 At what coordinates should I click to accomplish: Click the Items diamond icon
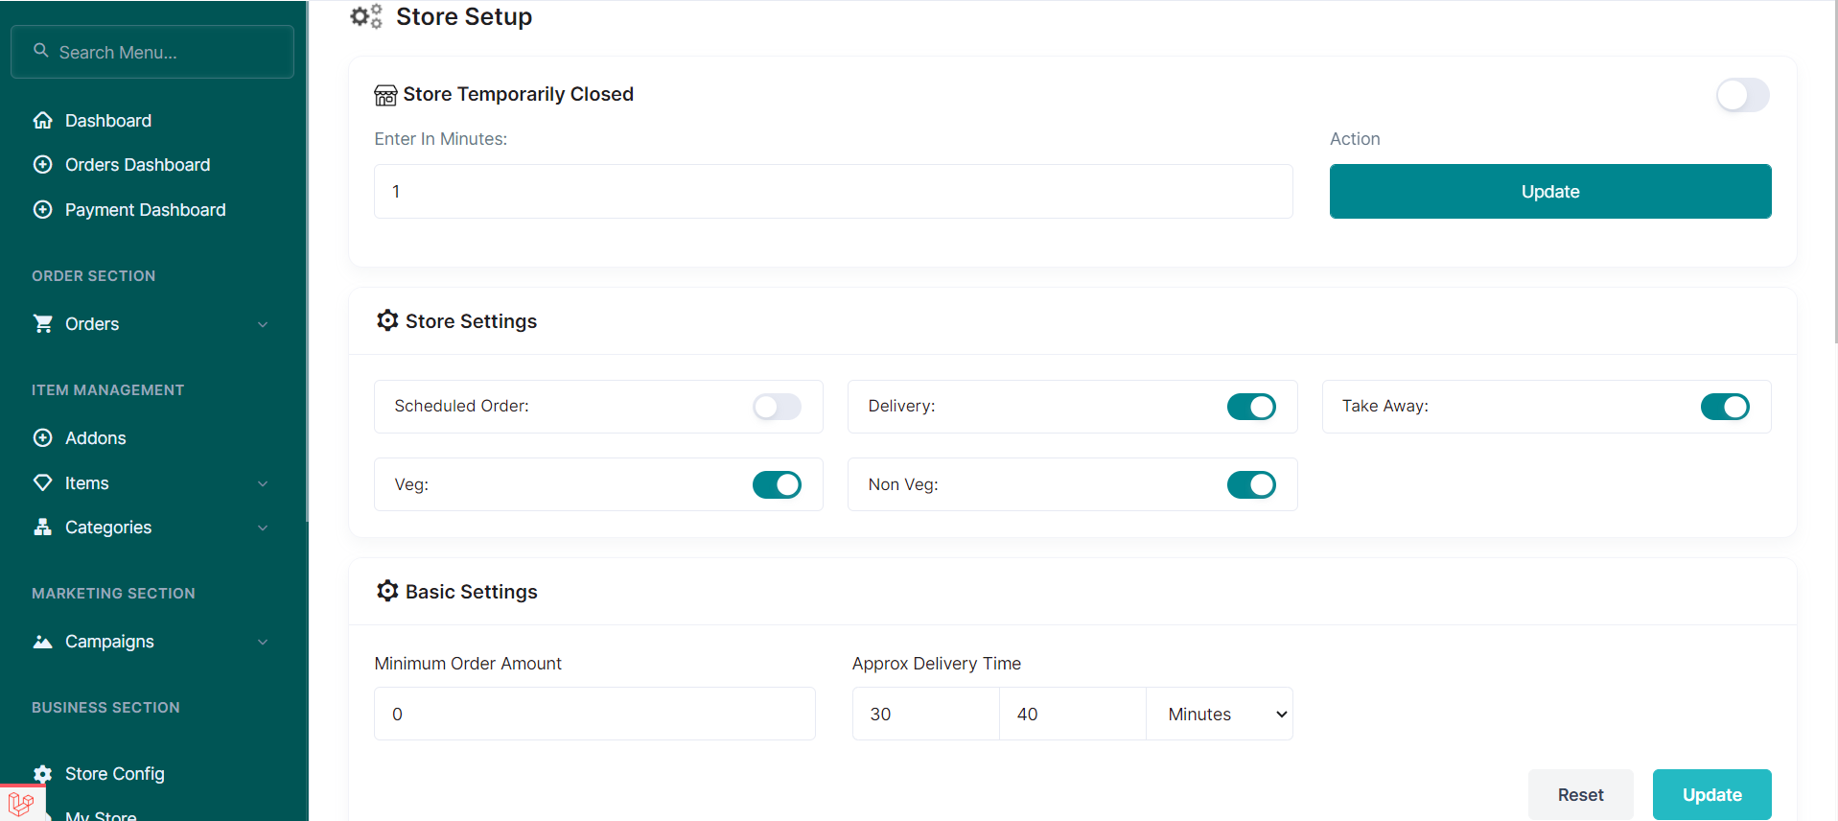click(x=43, y=482)
